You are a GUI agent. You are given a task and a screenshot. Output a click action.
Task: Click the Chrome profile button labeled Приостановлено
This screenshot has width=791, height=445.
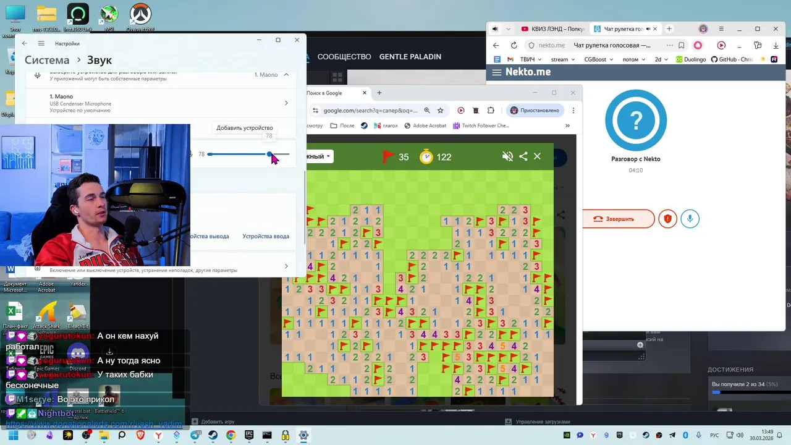pos(534,111)
